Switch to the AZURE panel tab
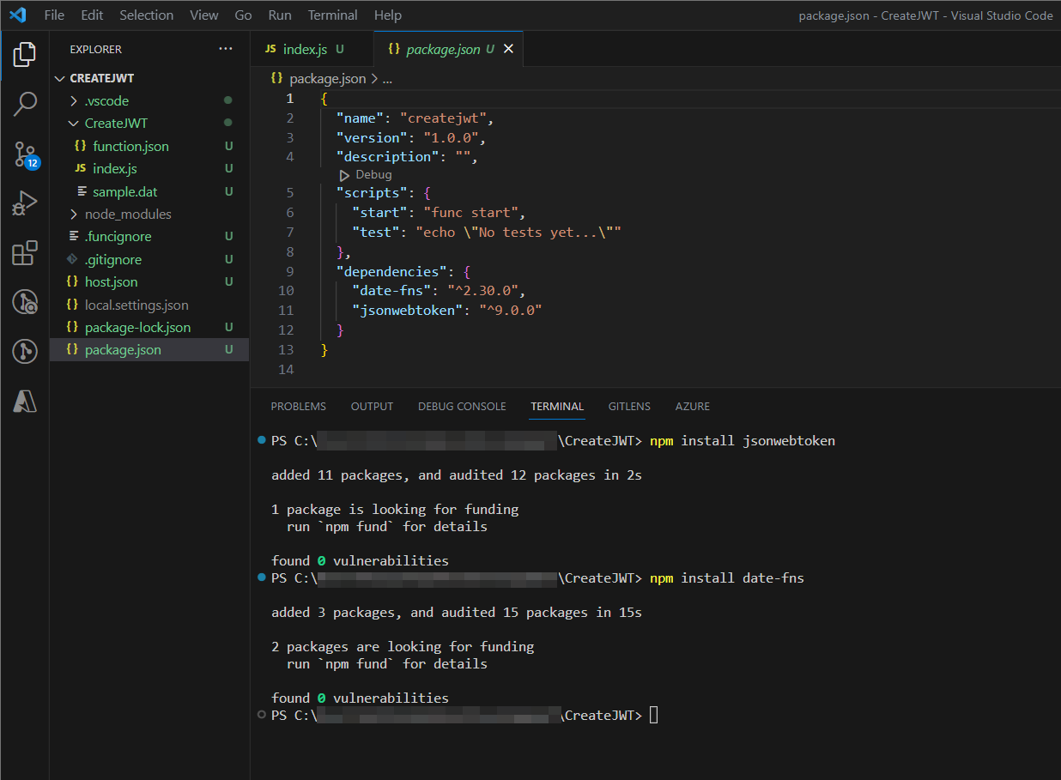Viewport: 1061px width, 780px height. tap(693, 407)
